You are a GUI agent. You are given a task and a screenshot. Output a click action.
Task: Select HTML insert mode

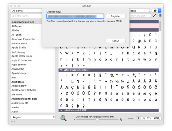(157, 118)
